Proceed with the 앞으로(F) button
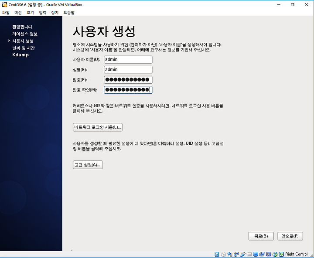The image size is (314, 258). [x=290, y=236]
